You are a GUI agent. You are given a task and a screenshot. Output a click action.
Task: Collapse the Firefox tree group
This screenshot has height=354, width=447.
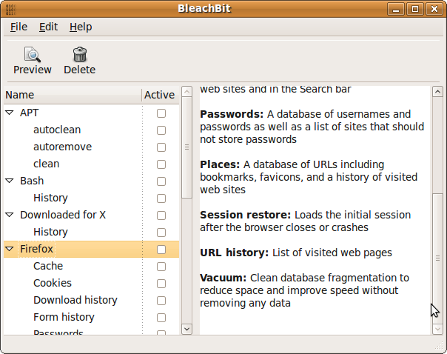point(10,249)
